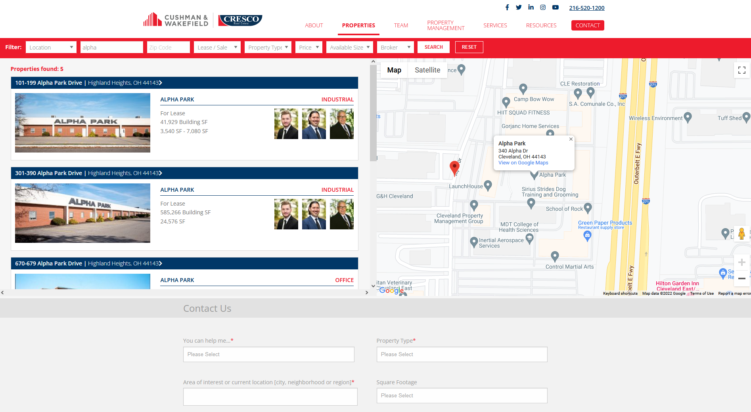
Task: Click results list scroll-down arrow
Action: [x=373, y=286]
